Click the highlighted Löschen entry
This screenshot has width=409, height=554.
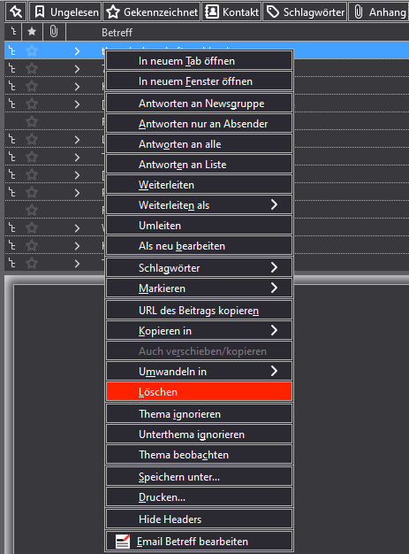pyautogui.click(x=200, y=392)
